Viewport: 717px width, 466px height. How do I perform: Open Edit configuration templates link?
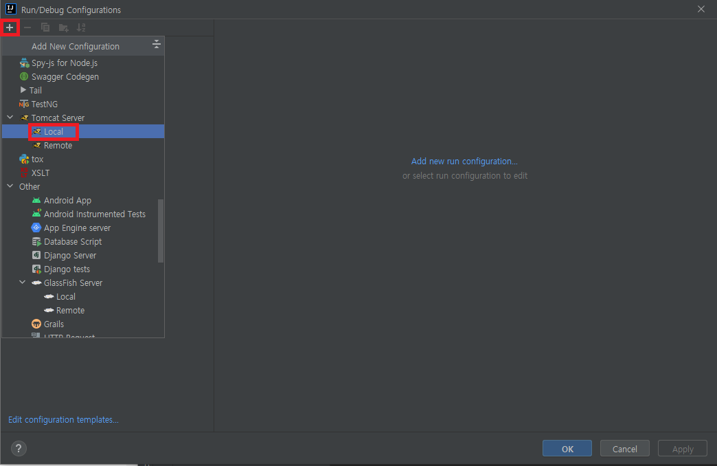[63, 420]
